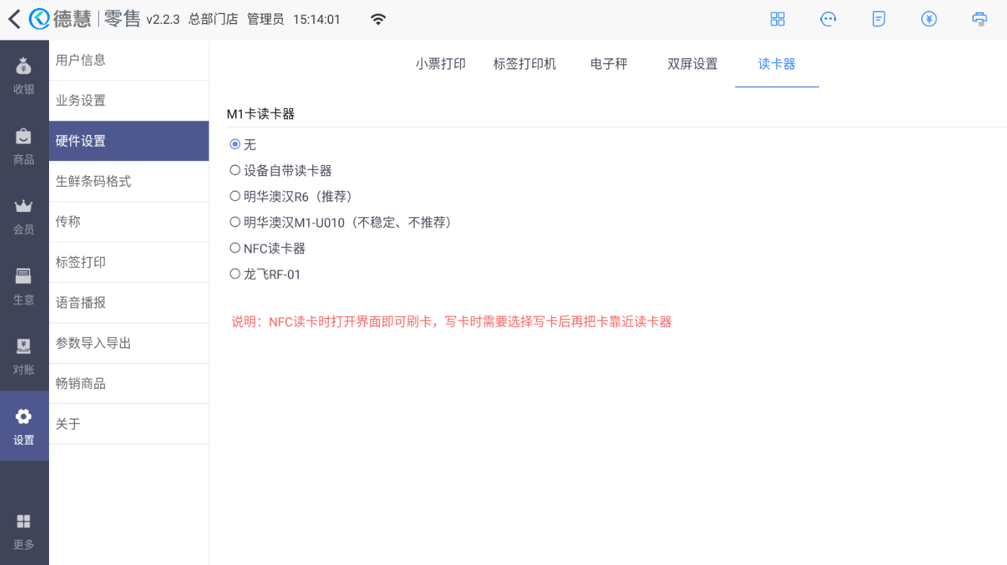Open 生意 business in sidebar

[24, 286]
